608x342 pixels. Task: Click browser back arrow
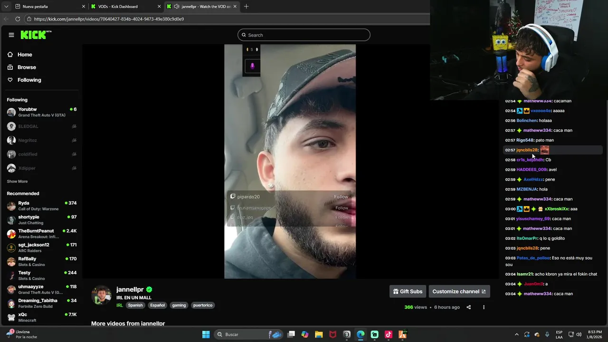tap(6, 19)
